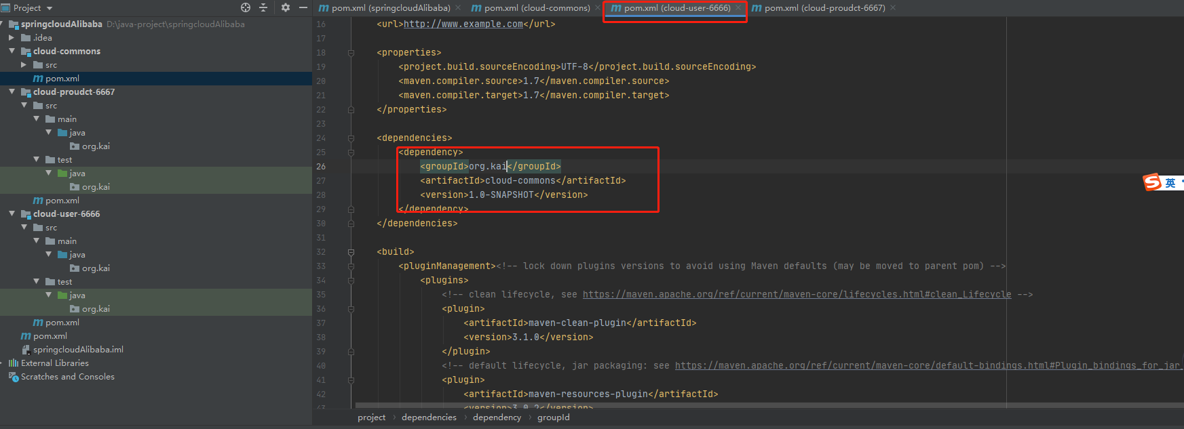Fold the build block at line 32
1184x429 pixels.
[x=351, y=251]
